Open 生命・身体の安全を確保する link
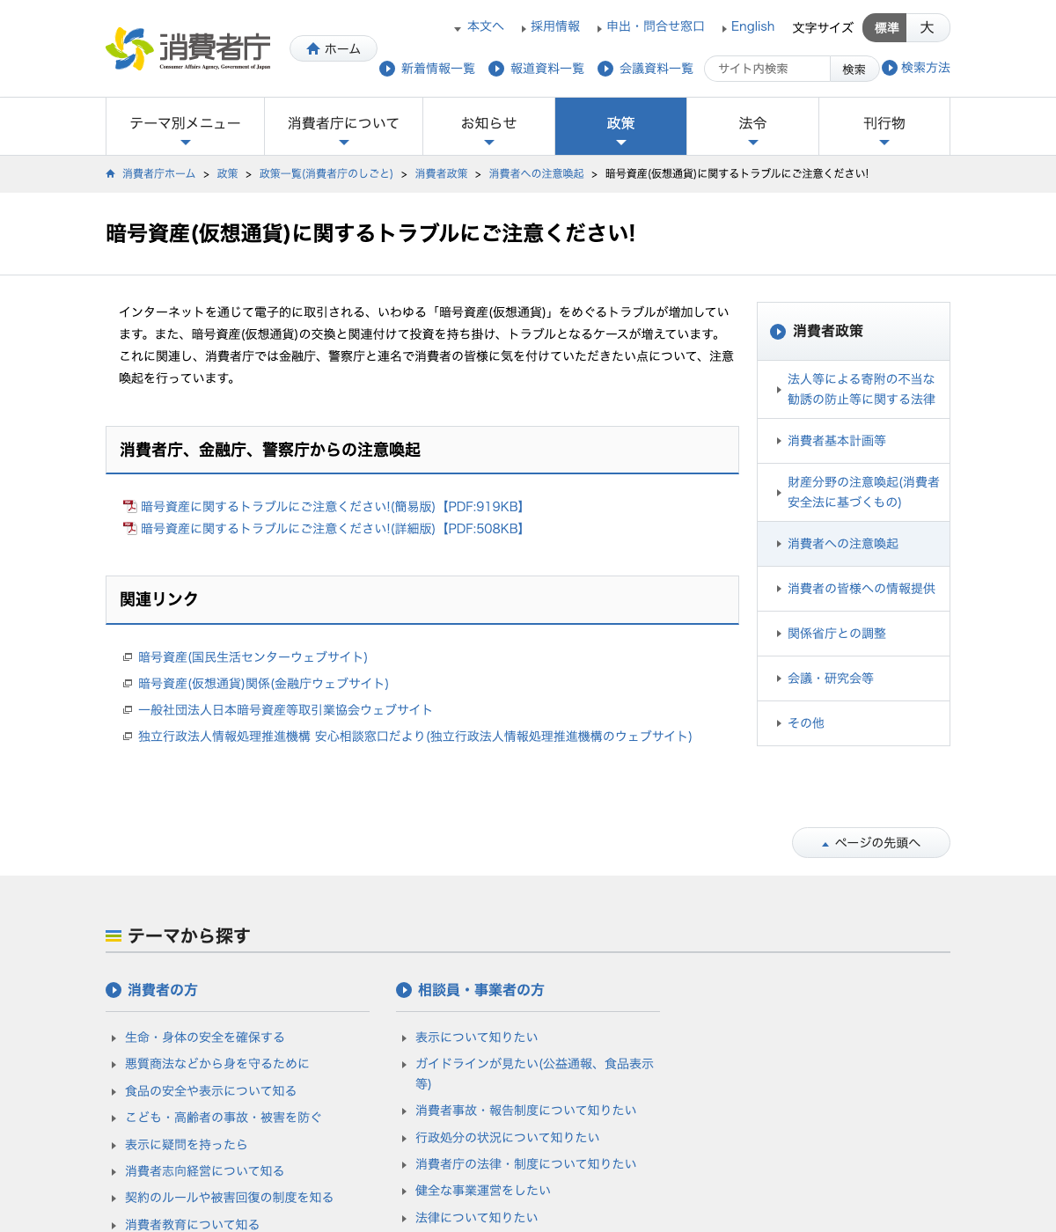1056x1232 pixels. click(204, 1038)
